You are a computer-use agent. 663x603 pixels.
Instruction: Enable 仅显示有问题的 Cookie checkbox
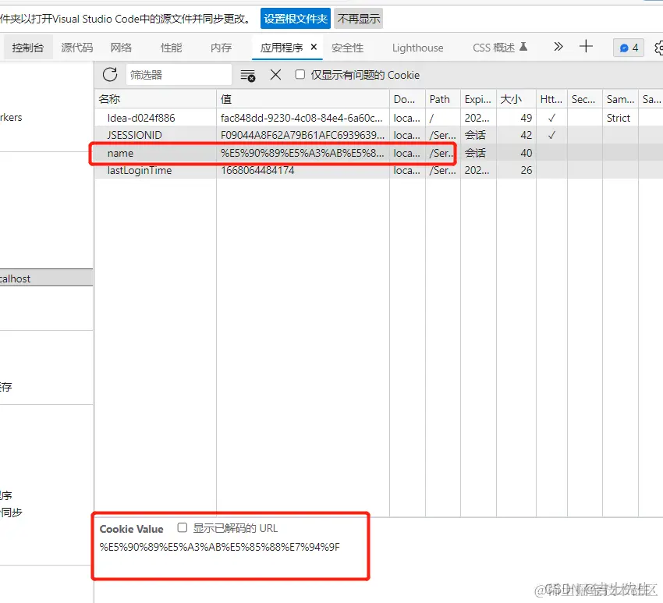[x=300, y=74]
